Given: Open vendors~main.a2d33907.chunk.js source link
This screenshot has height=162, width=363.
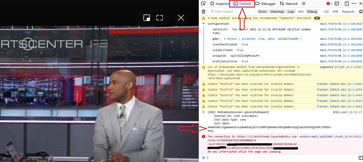Looking at the screenshot, I should pos(330,136).
